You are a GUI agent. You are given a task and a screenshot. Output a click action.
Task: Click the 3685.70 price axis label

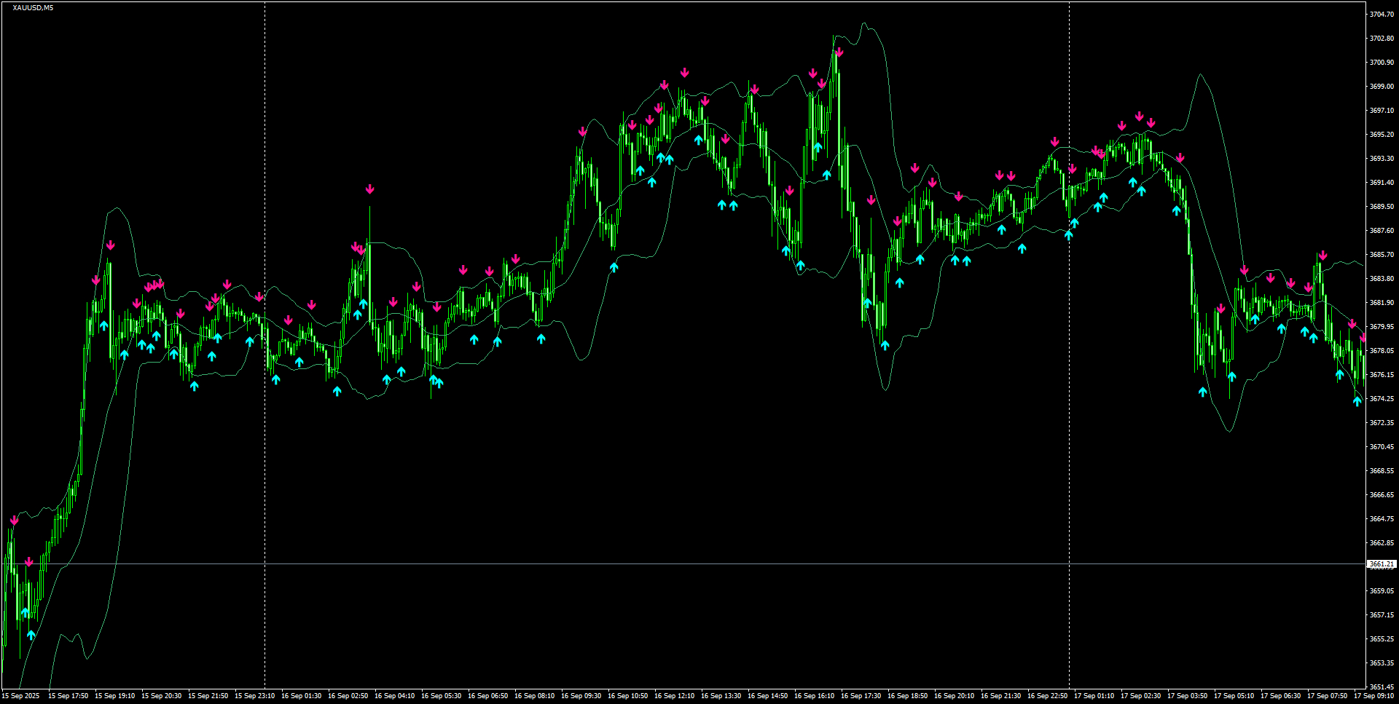pyautogui.click(x=1382, y=255)
